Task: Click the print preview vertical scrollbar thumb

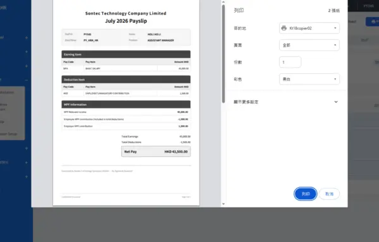Action: (x=224, y=54)
